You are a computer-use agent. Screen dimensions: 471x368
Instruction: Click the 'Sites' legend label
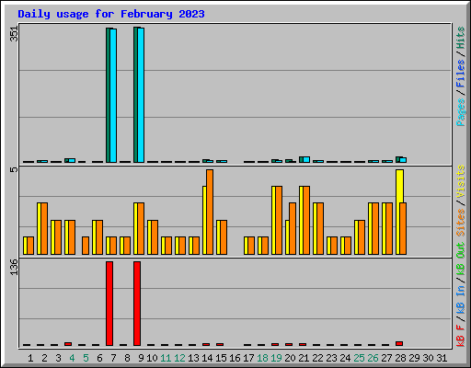461,223
